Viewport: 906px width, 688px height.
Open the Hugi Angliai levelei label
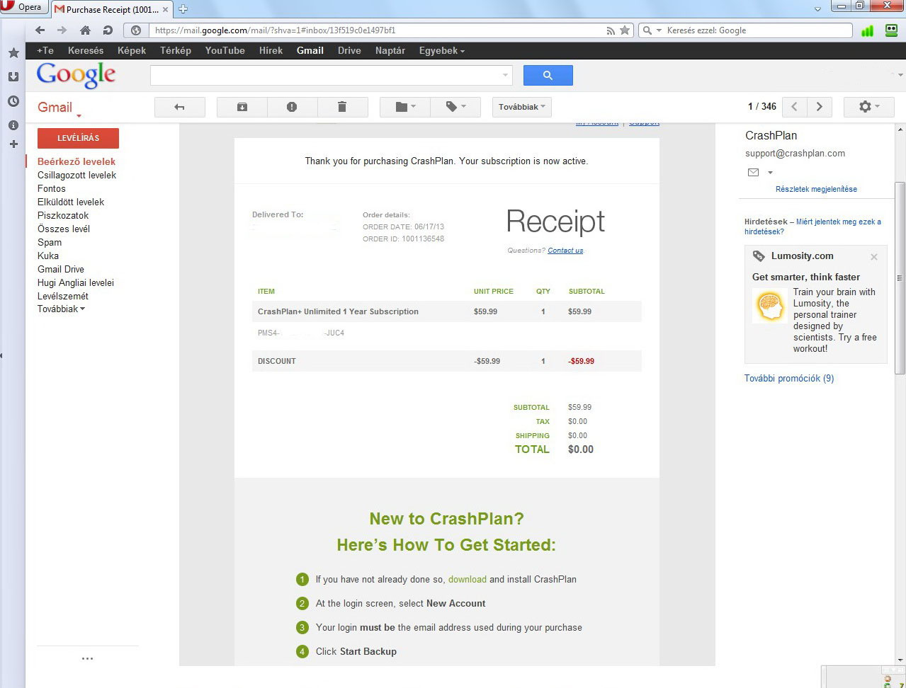76,282
